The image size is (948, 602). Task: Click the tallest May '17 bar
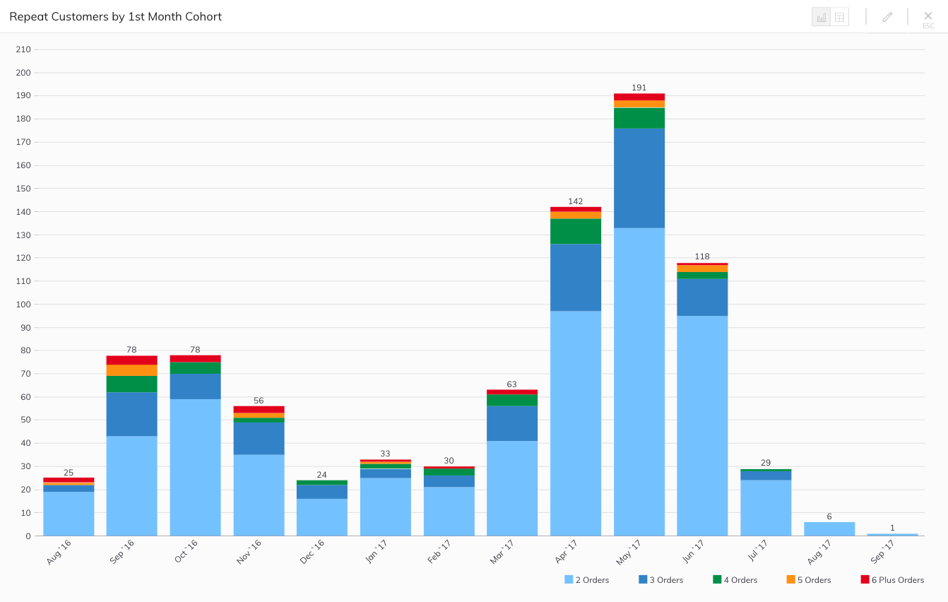click(638, 318)
